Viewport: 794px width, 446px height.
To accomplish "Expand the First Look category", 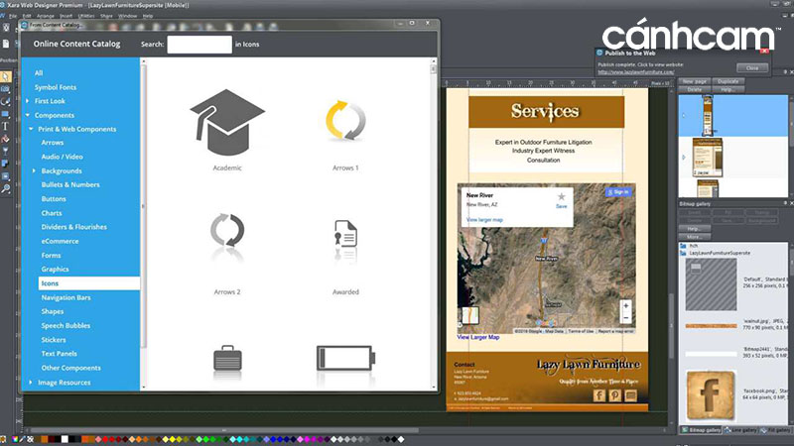I will [28, 101].
